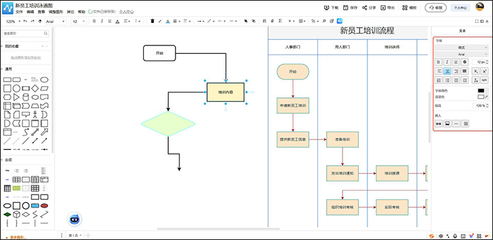This screenshot has height=240, width=493.
Task: Select the diamond shape in General palette
Action: pos(35,88)
